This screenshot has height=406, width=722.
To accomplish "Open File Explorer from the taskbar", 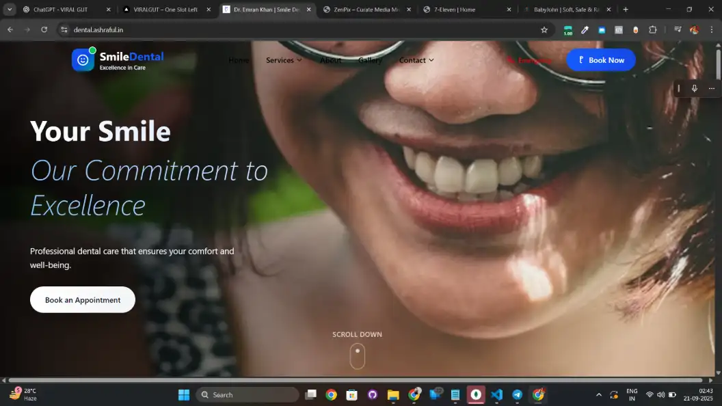I will [393, 395].
